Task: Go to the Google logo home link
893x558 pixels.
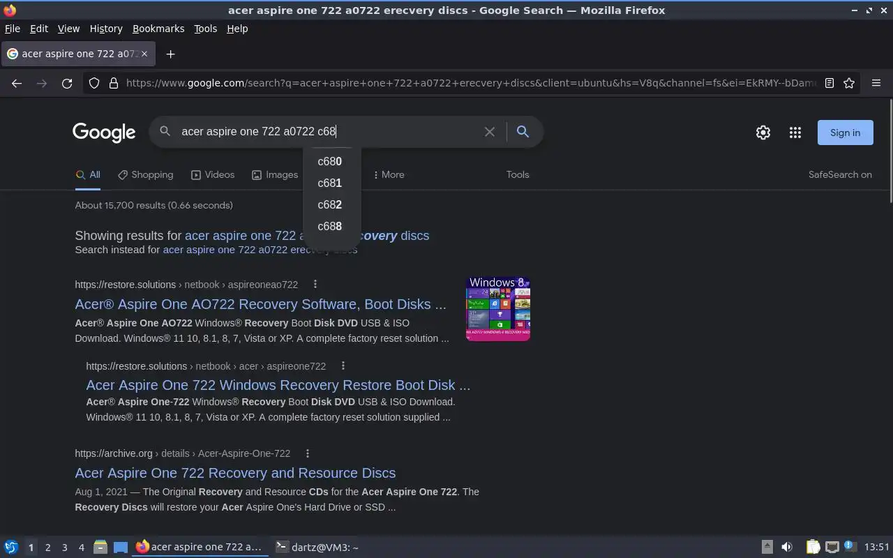Action: coord(104,133)
